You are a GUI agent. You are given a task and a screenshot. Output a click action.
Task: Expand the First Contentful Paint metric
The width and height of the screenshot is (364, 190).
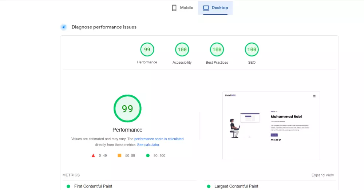[x=93, y=186]
